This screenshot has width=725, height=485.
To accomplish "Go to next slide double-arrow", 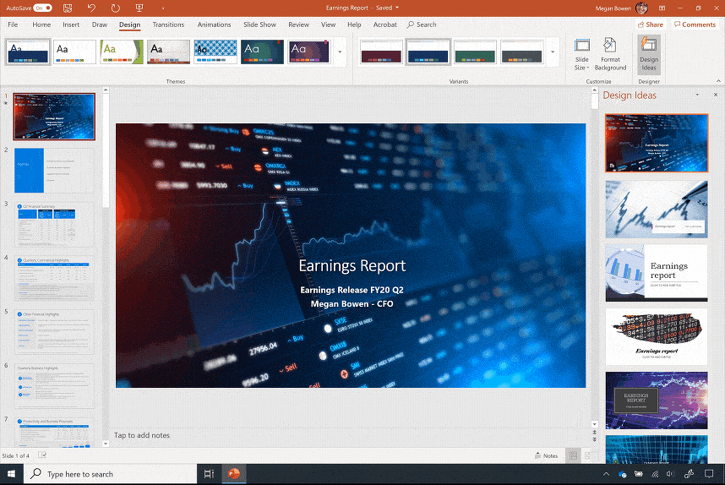I will pos(595,439).
